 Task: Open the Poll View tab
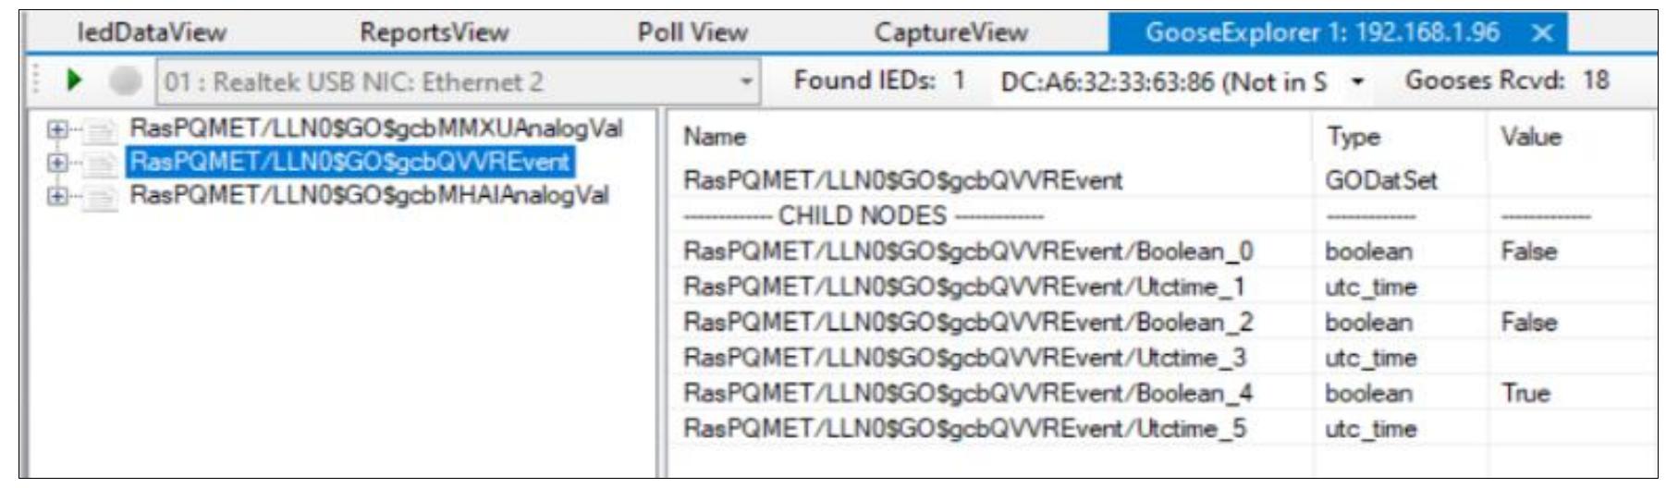click(692, 33)
